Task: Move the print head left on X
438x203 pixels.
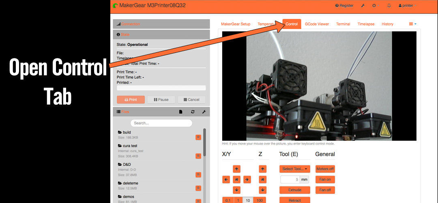Action: click(x=226, y=179)
